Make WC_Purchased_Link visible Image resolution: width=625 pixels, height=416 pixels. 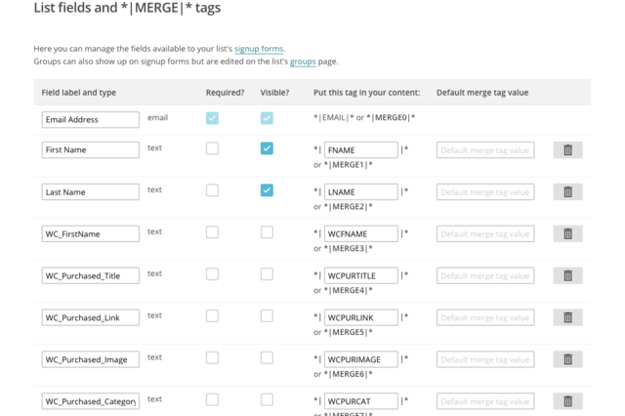click(267, 316)
